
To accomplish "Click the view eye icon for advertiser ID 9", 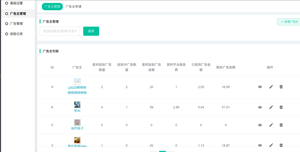I will pyautogui.click(x=260, y=87).
